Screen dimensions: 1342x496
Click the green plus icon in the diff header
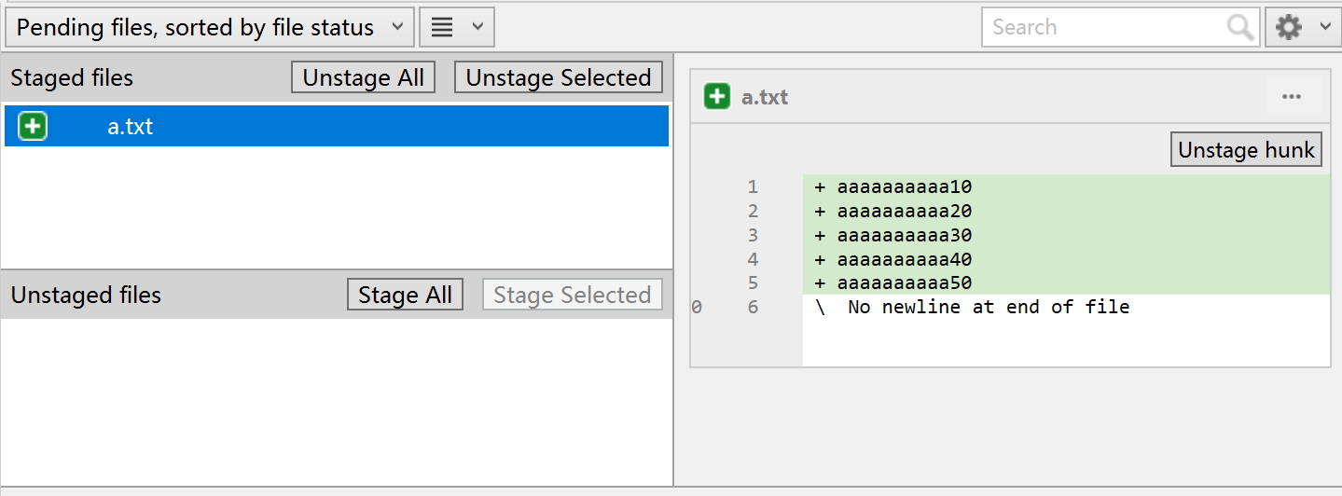click(x=717, y=97)
